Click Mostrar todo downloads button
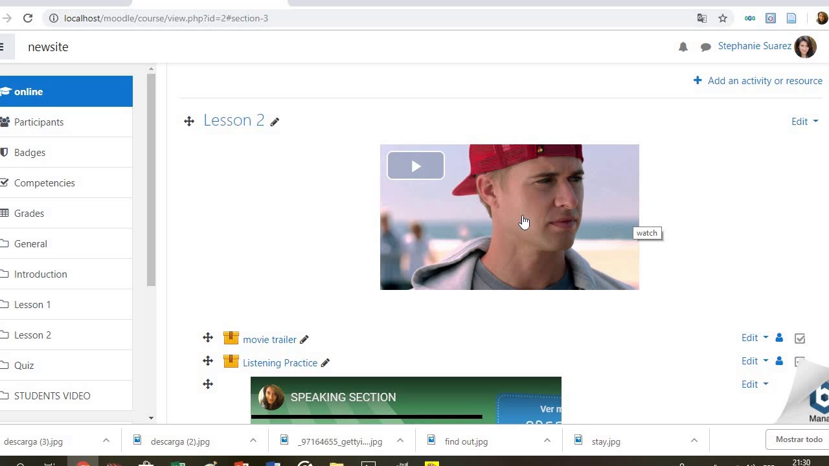Screen dimensions: 829x466 pos(799,439)
